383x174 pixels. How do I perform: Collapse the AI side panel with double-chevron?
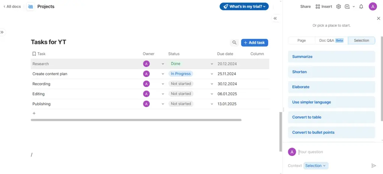click(x=275, y=18)
